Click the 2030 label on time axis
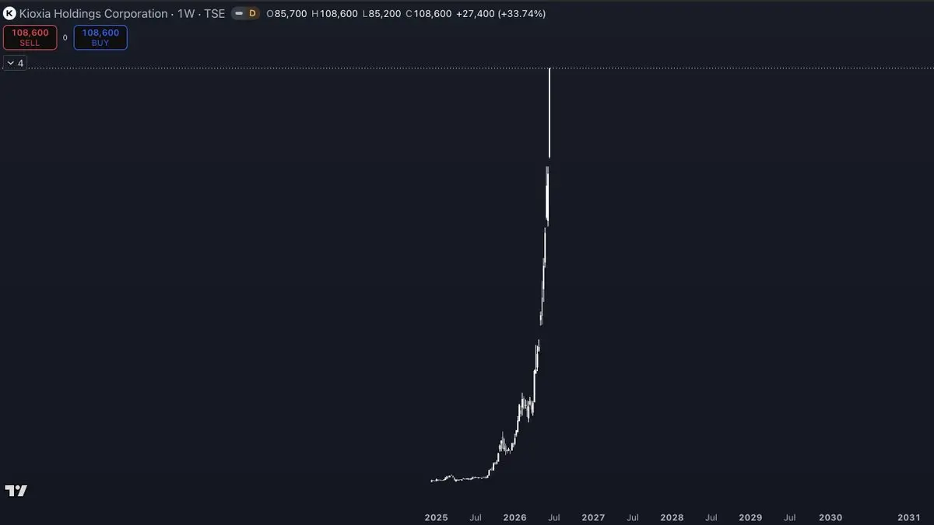 [830, 517]
